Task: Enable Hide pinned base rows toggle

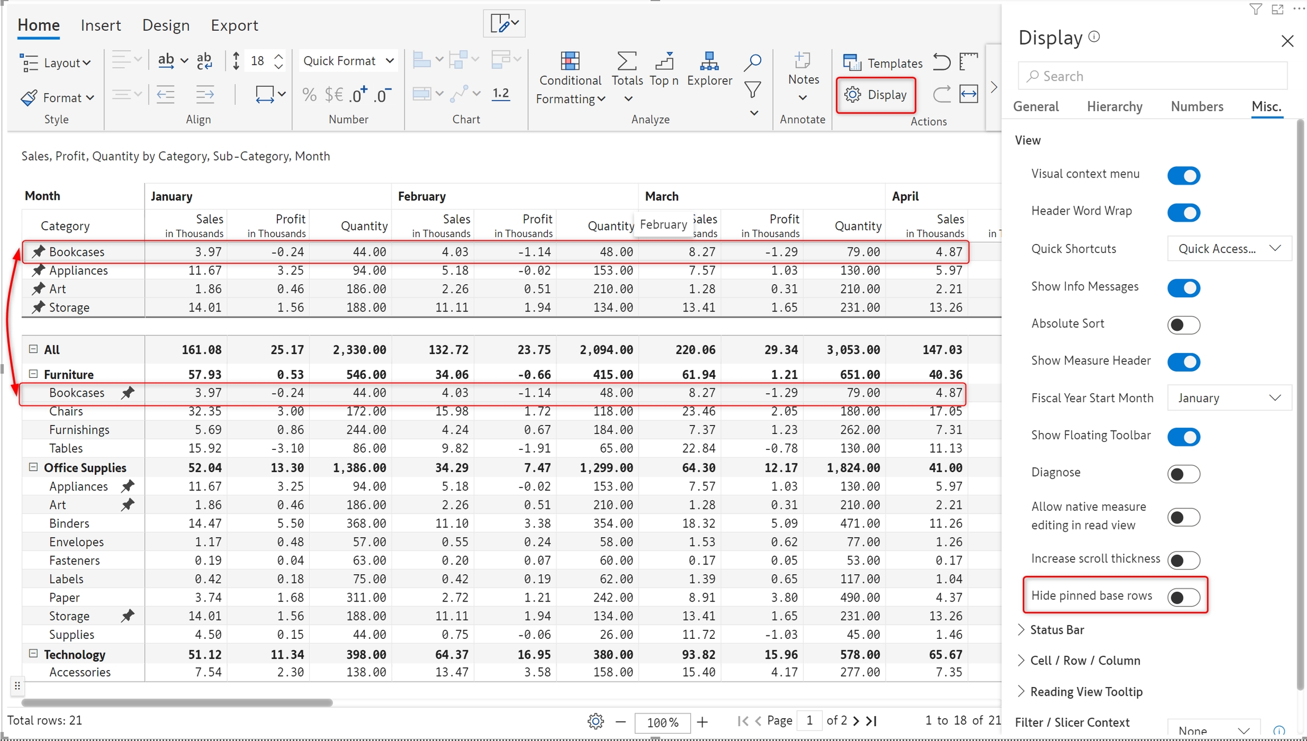Action: click(1183, 596)
